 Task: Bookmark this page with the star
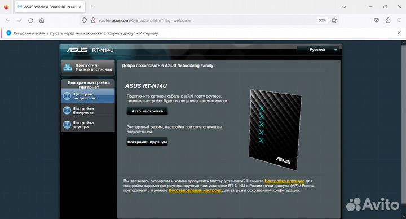point(334,20)
